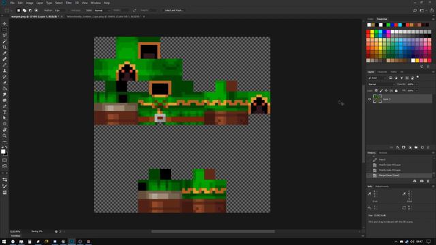This screenshot has width=436, height=245.
Task: Open the Window menu
Action: coord(95,3)
